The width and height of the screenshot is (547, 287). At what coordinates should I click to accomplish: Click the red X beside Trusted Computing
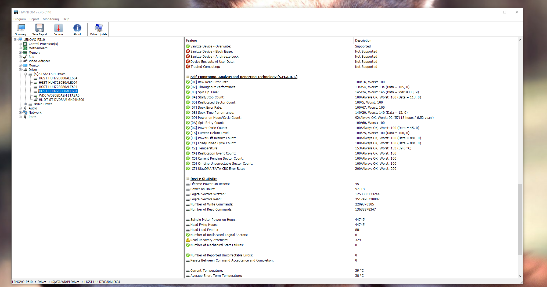click(188, 67)
